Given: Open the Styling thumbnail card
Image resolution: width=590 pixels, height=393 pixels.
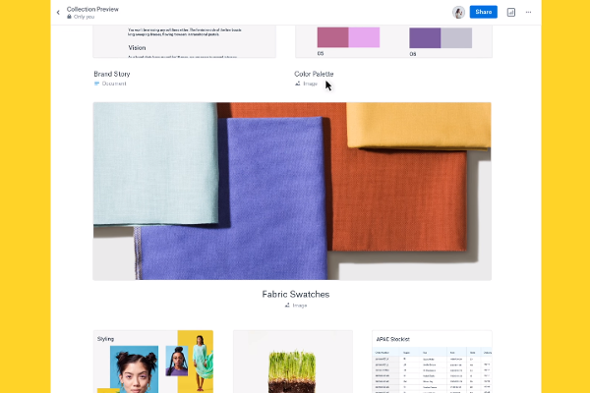Looking at the screenshot, I should pyautogui.click(x=152, y=362).
